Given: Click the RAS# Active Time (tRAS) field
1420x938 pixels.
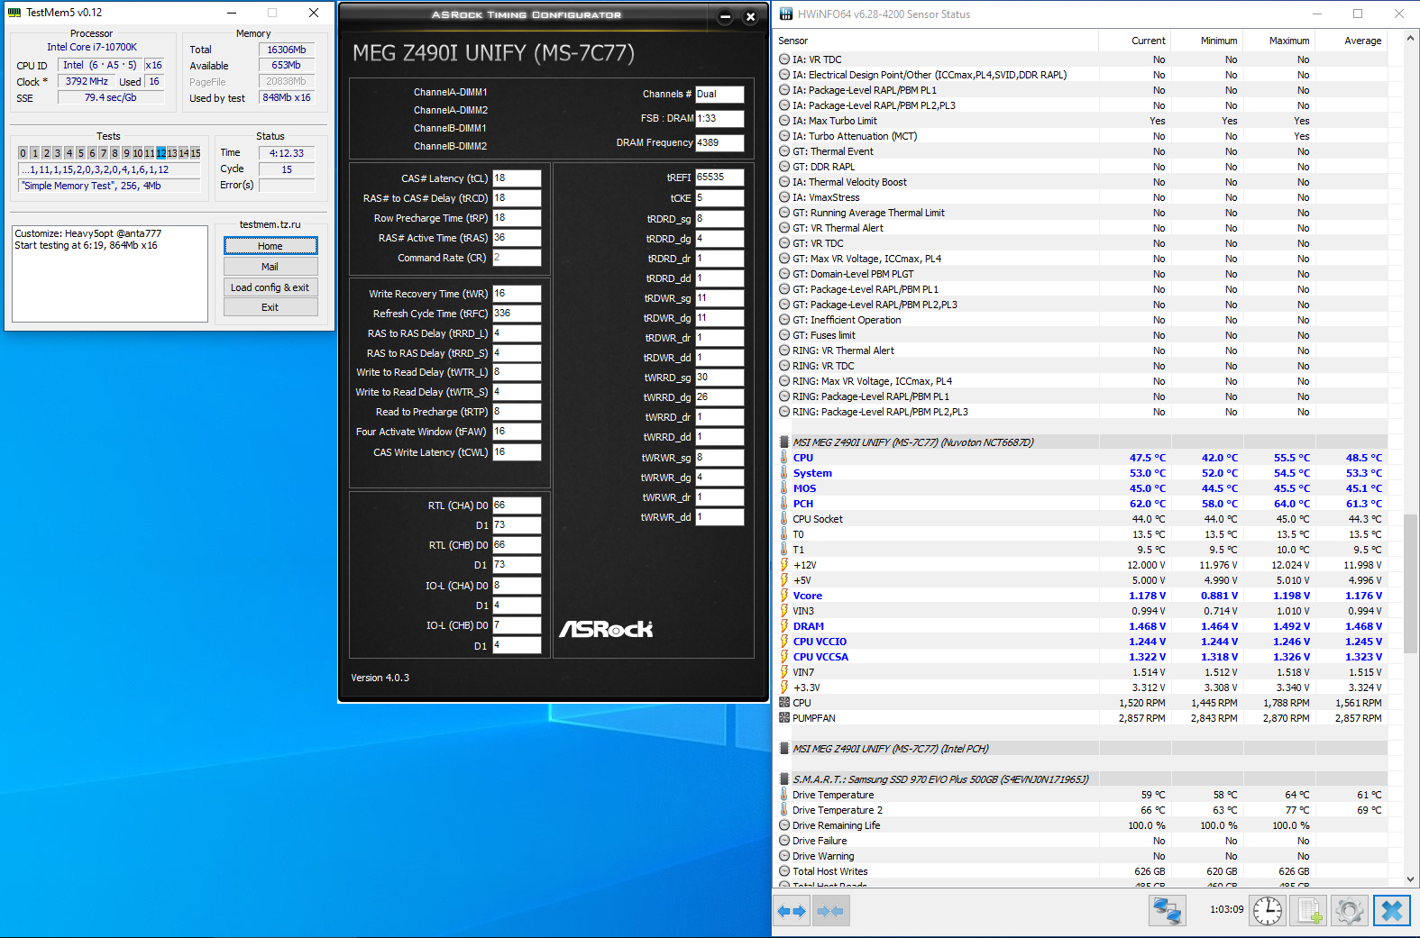Looking at the screenshot, I should (517, 238).
